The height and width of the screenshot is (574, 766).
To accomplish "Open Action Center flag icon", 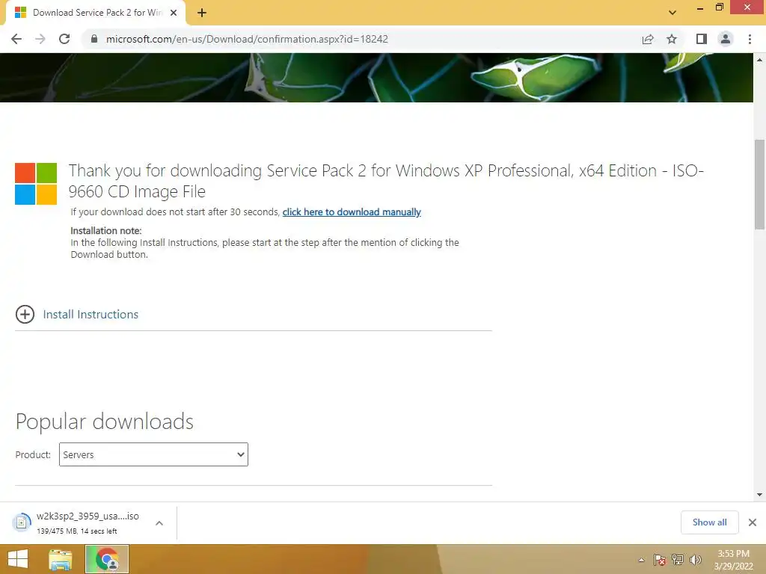I will [x=660, y=560].
